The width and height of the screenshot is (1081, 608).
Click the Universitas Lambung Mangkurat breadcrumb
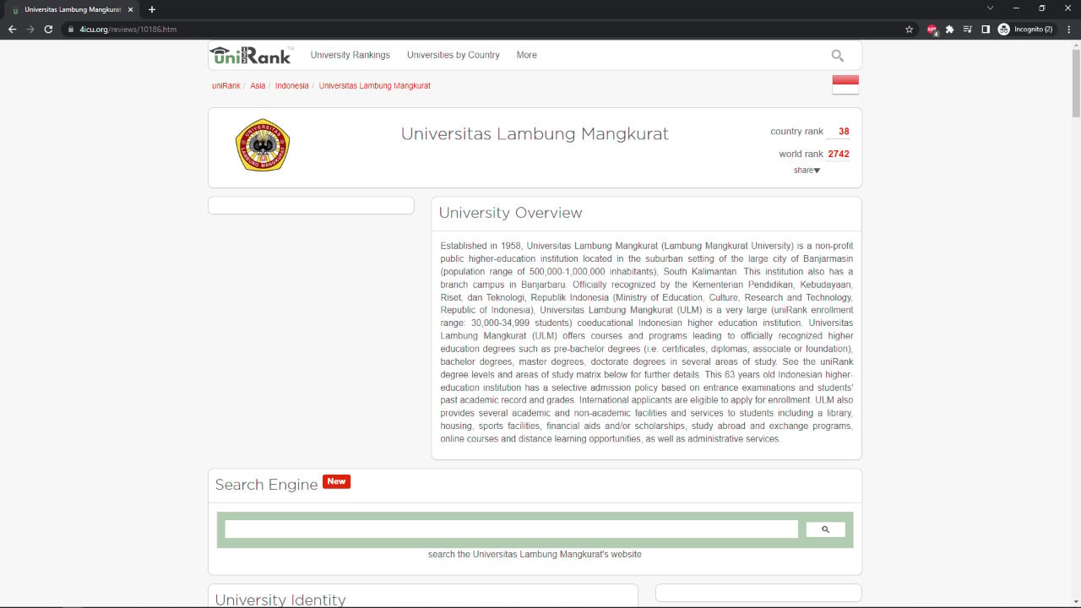[x=375, y=86]
